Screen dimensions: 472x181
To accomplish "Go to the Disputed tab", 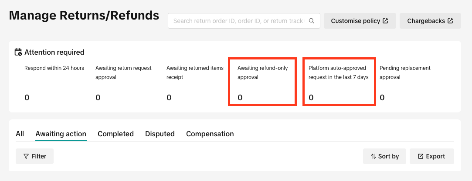I will click(x=160, y=134).
